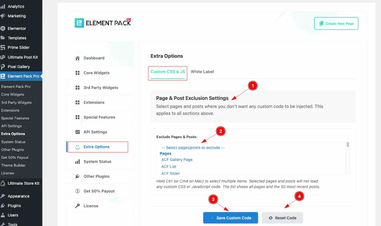Click the Core Widgets grid icon
The image size is (381, 226).
(77, 73)
